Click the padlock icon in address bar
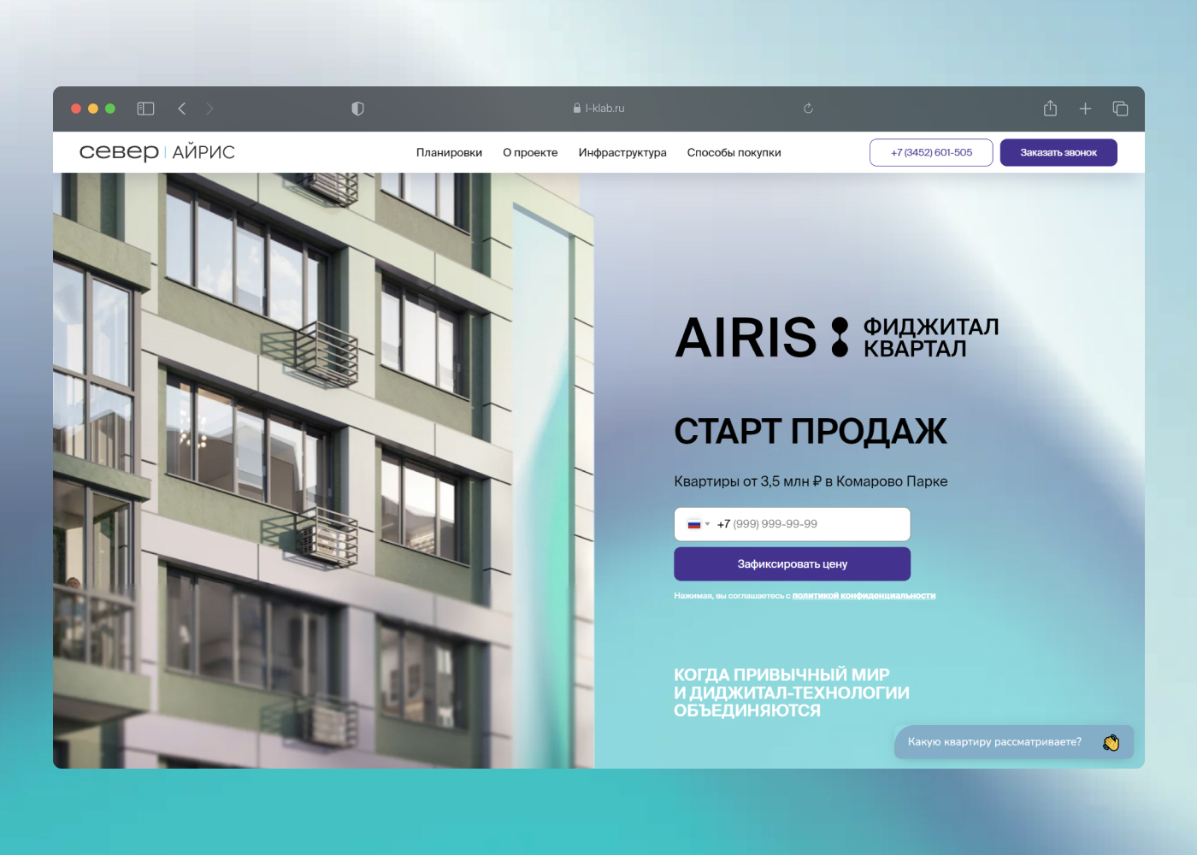 (x=577, y=109)
